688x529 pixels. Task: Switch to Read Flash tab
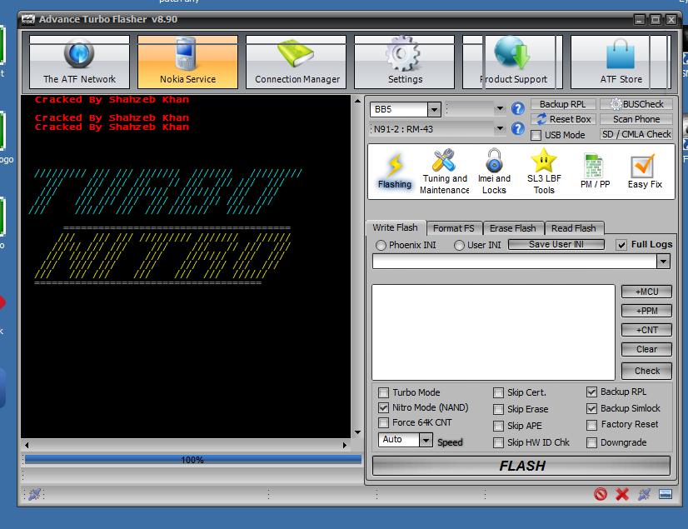click(574, 228)
